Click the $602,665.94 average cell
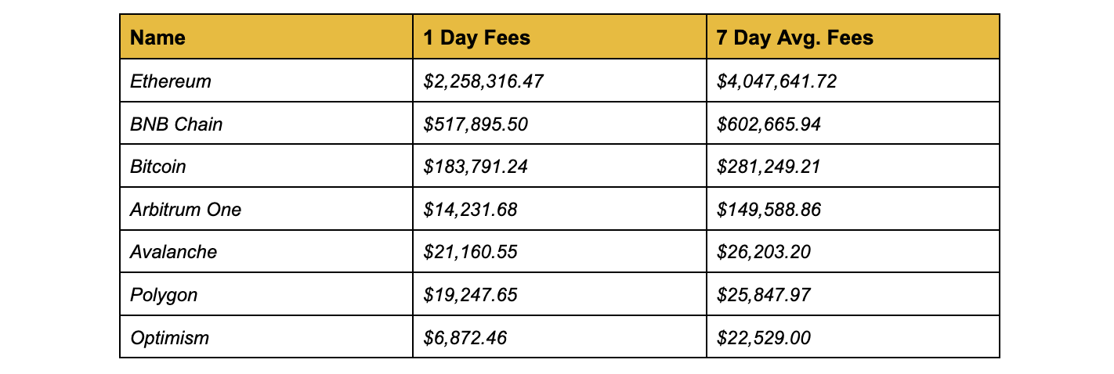The image size is (1114, 374). coord(853,123)
